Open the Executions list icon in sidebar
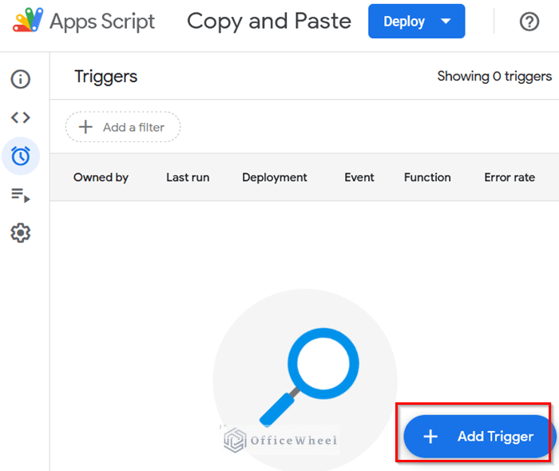The width and height of the screenshot is (559, 471). (x=21, y=195)
